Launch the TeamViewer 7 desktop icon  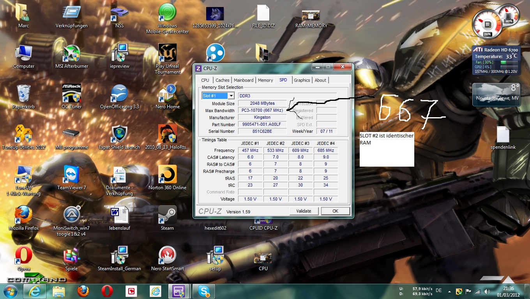coord(71,175)
